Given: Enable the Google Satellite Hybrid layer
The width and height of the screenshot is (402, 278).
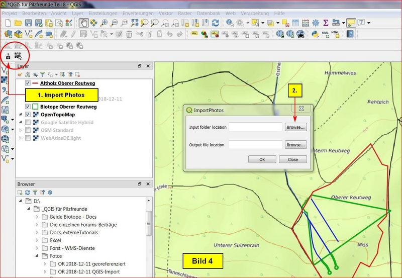Looking at the screenshot, I should coord(28,122).
